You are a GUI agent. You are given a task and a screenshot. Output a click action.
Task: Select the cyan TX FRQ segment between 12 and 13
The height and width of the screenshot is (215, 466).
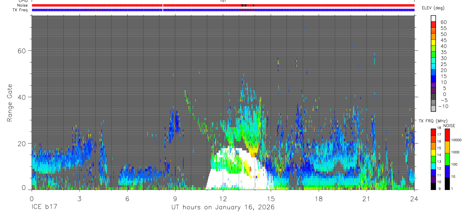click(x=433, y=166)
